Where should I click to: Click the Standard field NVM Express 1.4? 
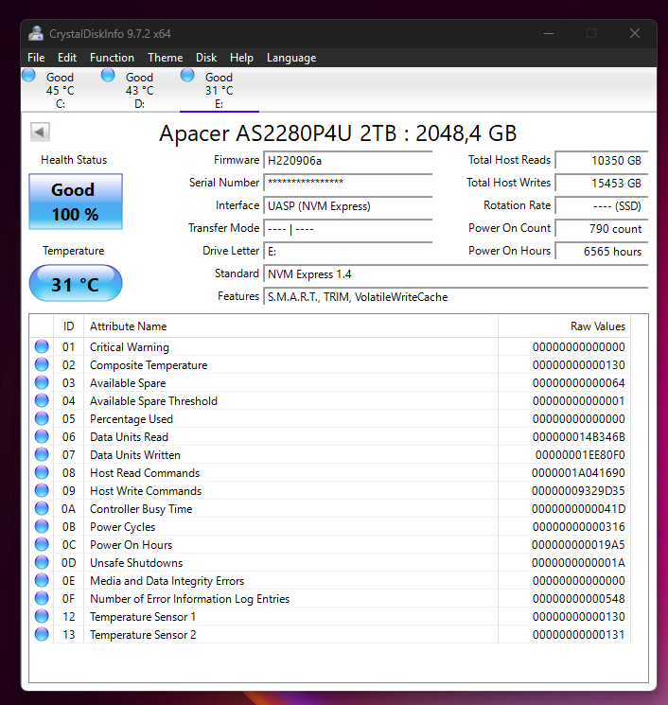pos(456,273)
